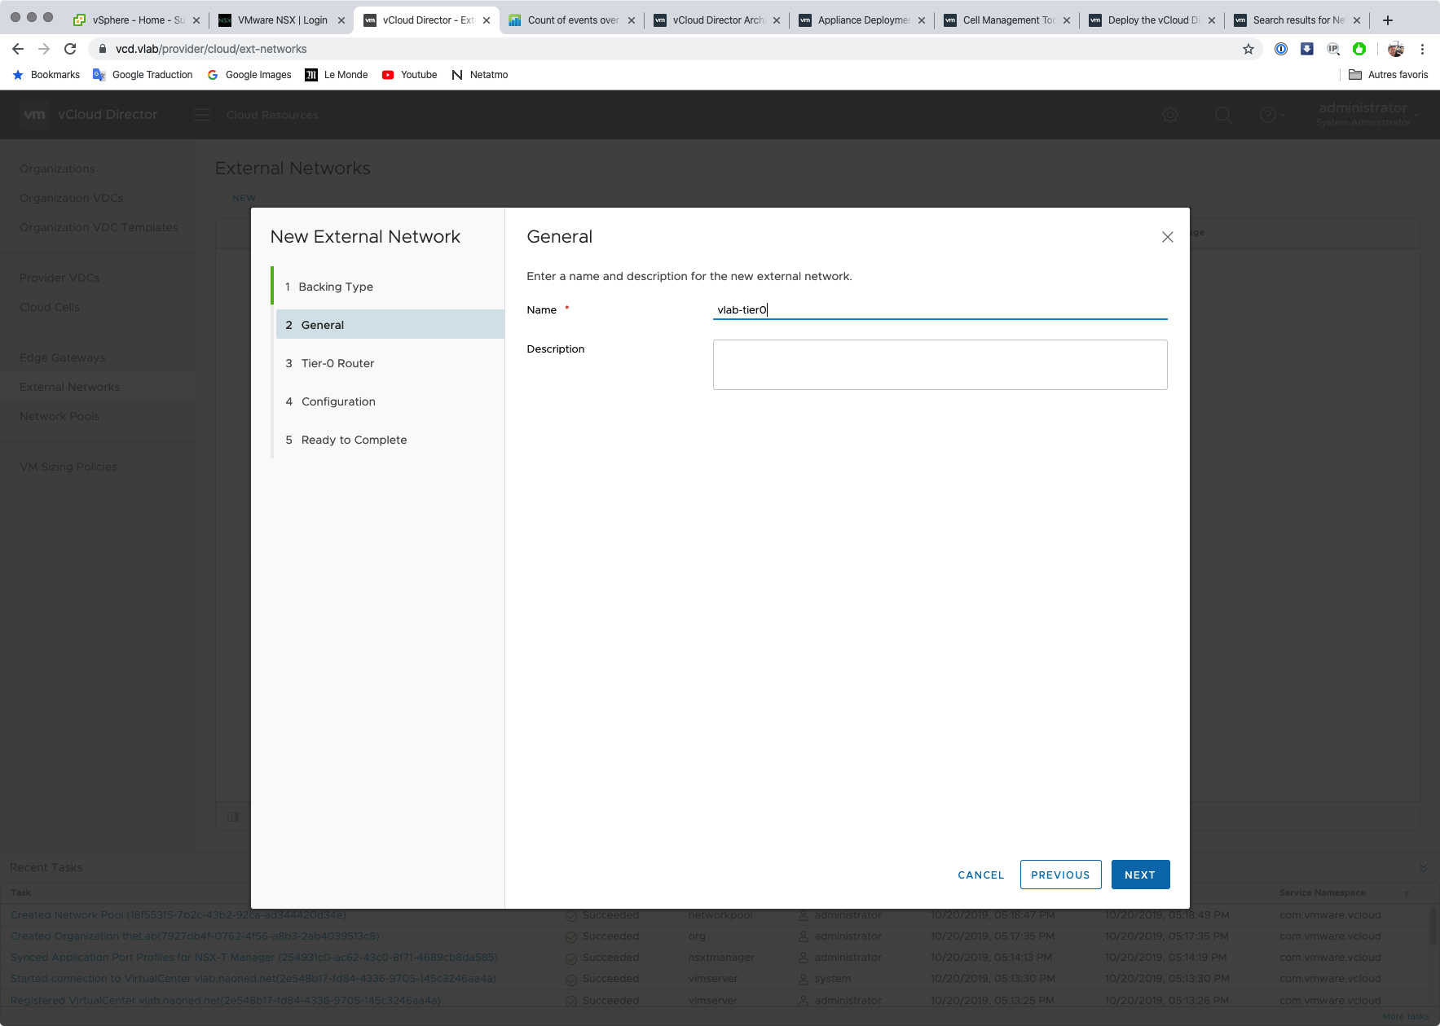
Task: Select Configuration wizard step
Action: click(338, 401)
